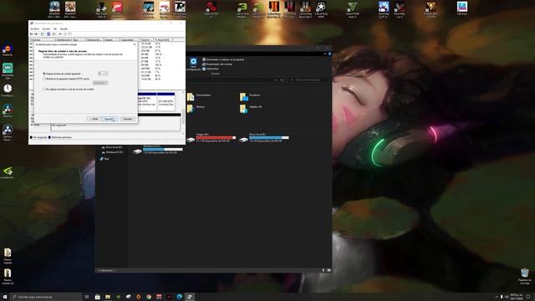Image resolution: width=535 pixels, height=301 pixels.
Task: Select the red Forza Horizon desktop shortcut
Action: point(117,8)
